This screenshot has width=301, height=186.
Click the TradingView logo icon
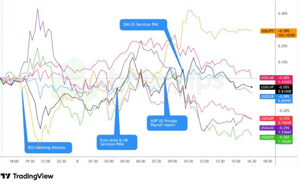pos(5,176)
